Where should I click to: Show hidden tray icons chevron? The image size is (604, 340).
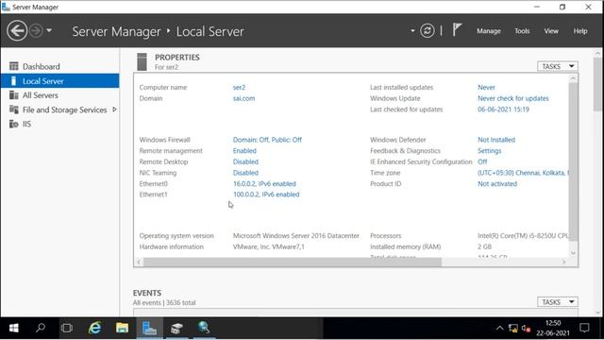point(499,328)
